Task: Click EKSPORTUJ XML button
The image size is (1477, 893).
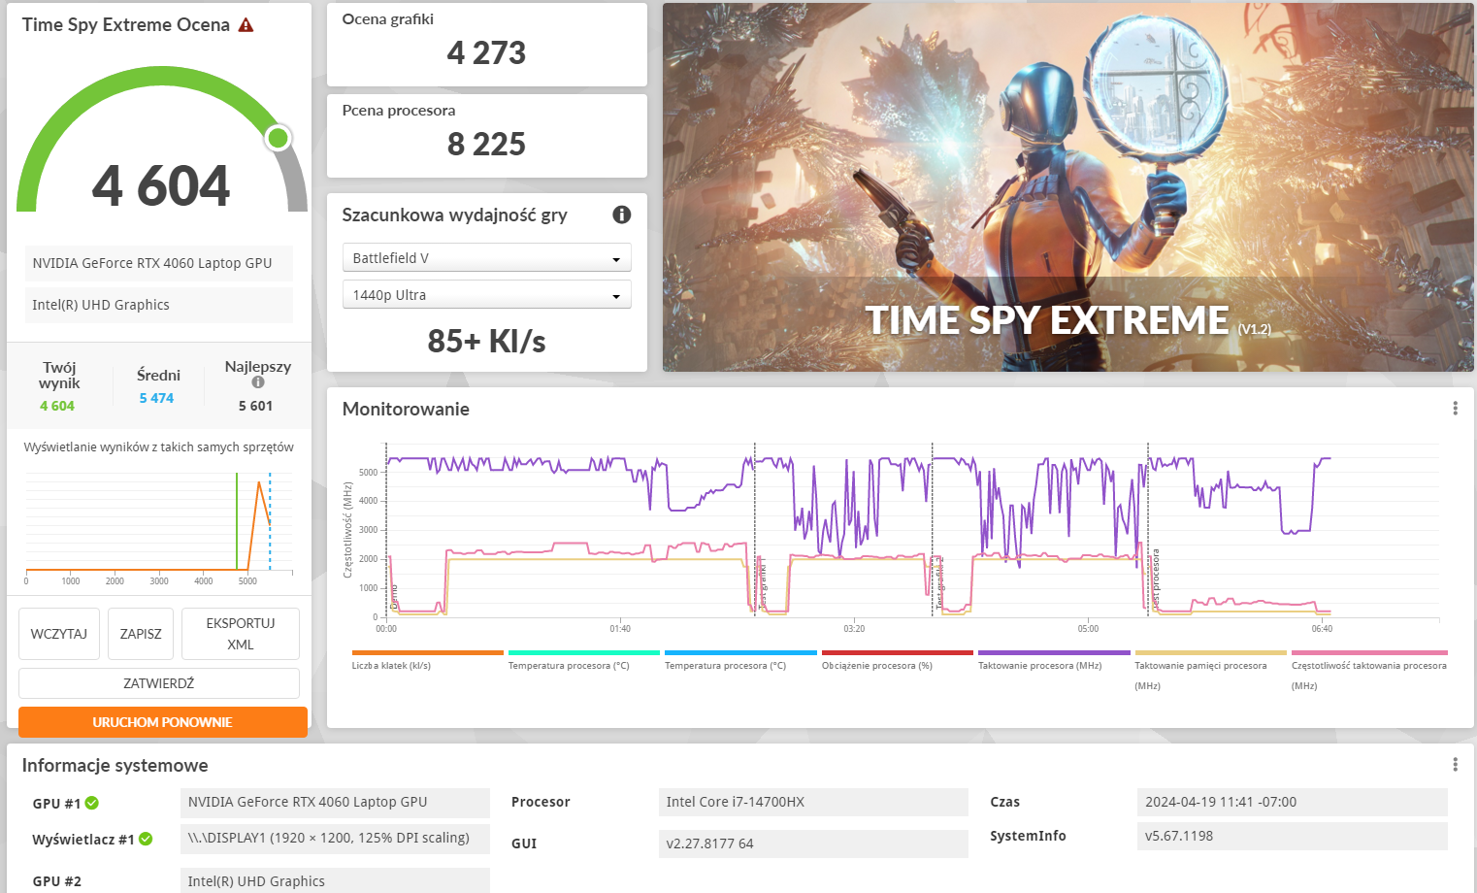Action: [240, 634]
